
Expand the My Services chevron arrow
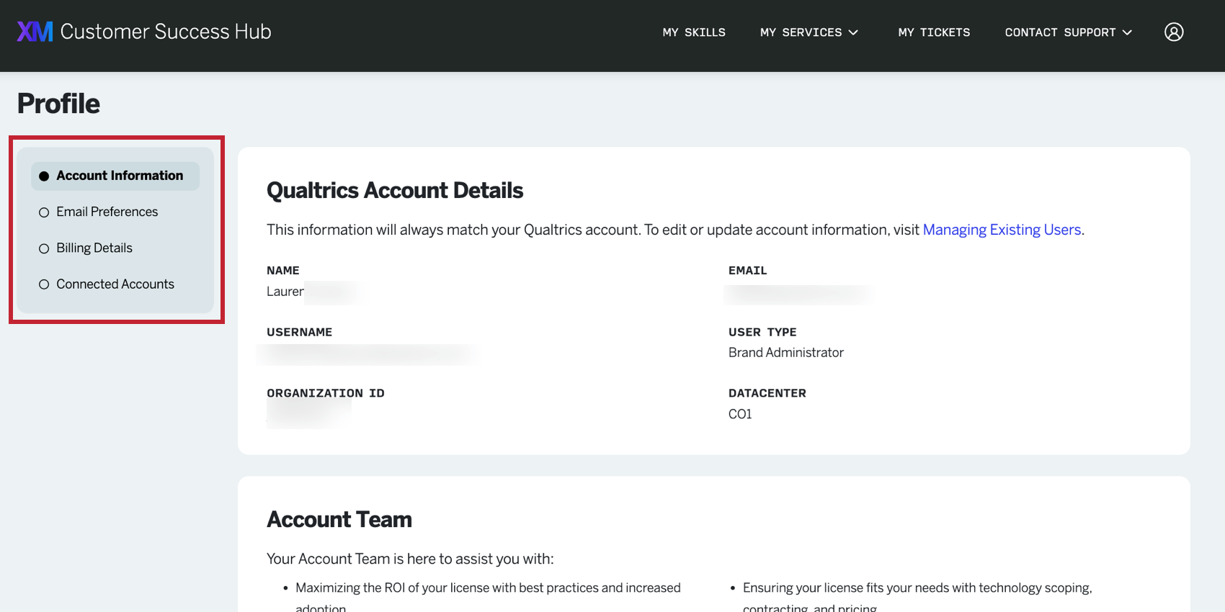click(x=854, y=32)
